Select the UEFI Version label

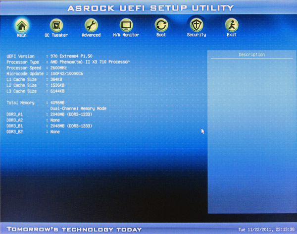(x=20, y=57)
